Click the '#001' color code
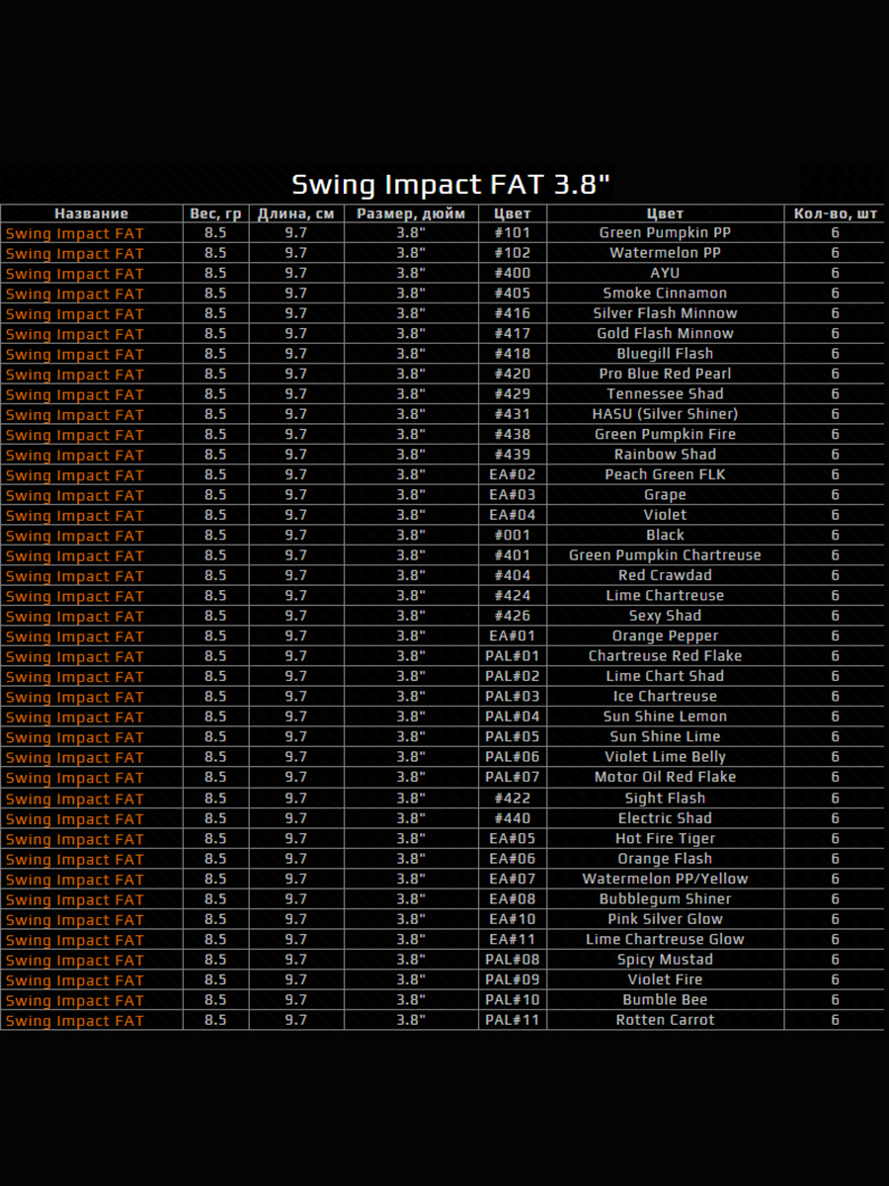Image resolution: width=889 pixels, height=1186 pixels. 513,536
